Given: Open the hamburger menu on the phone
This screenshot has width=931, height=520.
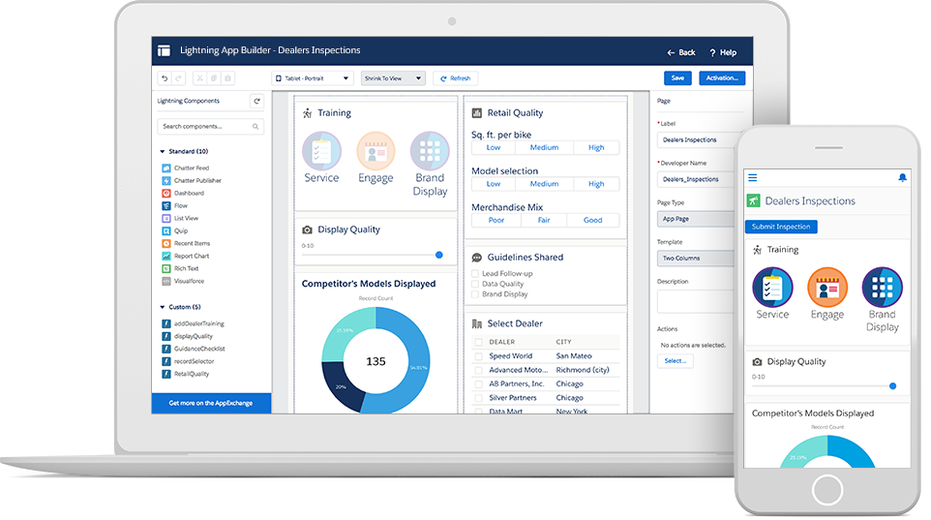Looking at the screenshot, I should [752, 178].
